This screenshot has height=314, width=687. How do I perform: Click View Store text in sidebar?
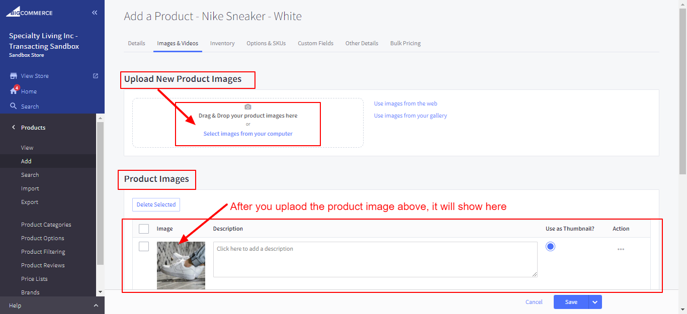pos(35,76)
